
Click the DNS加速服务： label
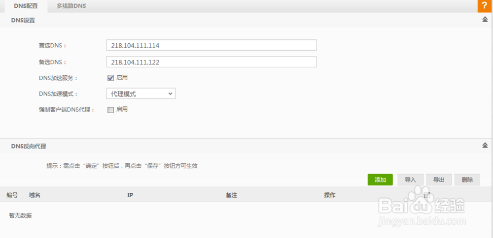(58, 78)
